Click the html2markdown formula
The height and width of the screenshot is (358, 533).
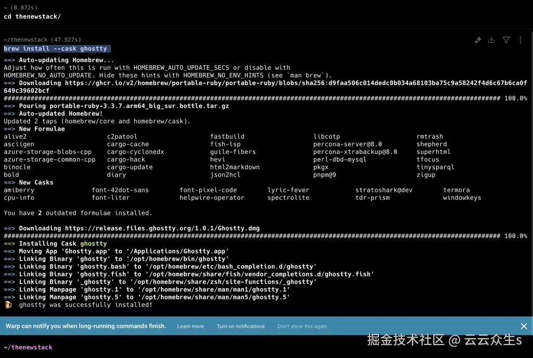[x=235, y=167]
